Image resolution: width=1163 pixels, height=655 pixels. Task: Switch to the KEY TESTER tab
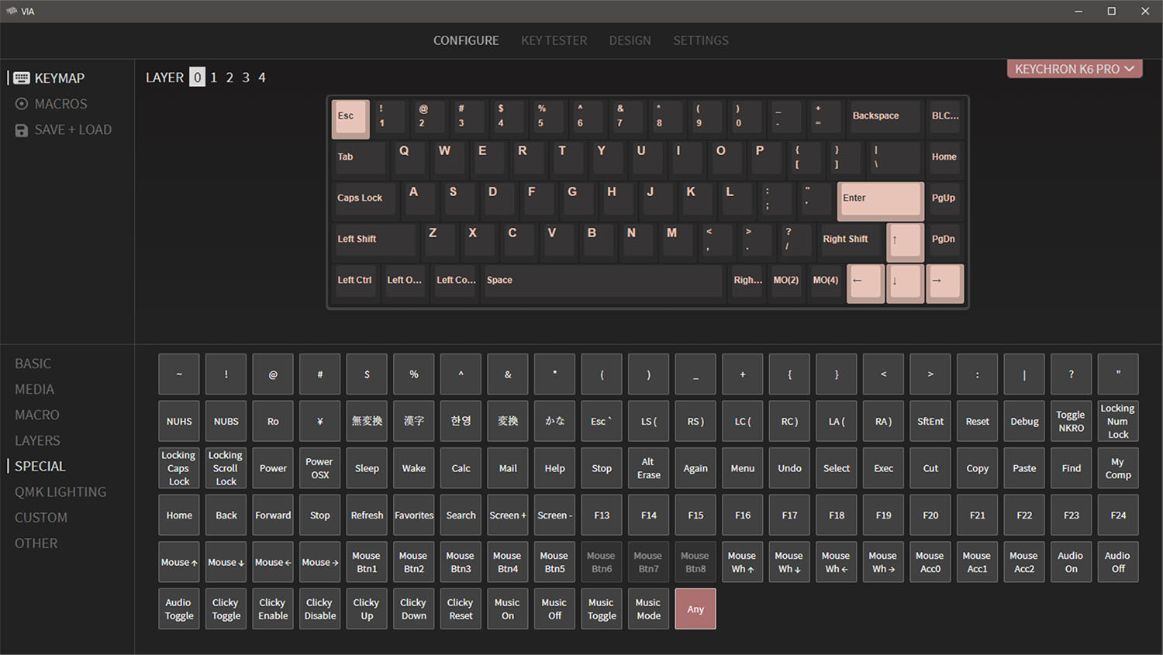pos(554,40)
